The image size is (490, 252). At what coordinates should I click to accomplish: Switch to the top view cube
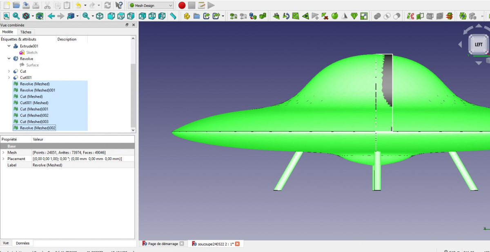[x=121, y=16]
